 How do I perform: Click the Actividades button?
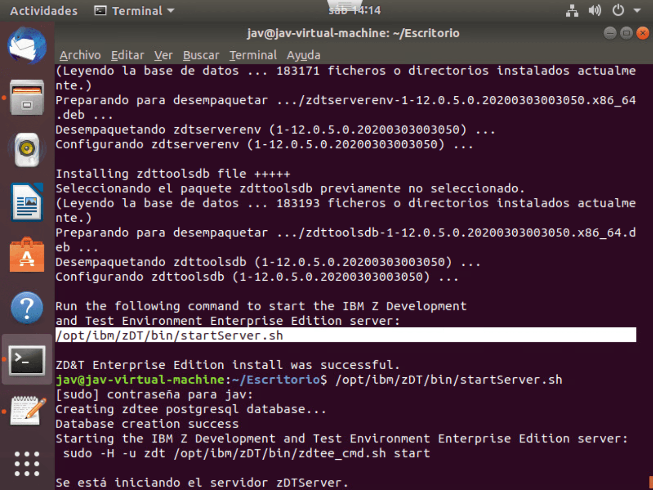44,10
